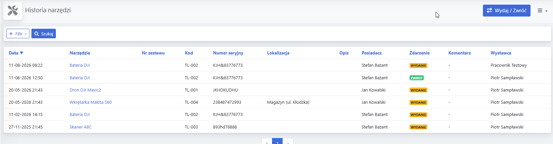Open Dron DJI Mavic2 link
This screenshot has width=553, height=144.
(x=85, y=90)
